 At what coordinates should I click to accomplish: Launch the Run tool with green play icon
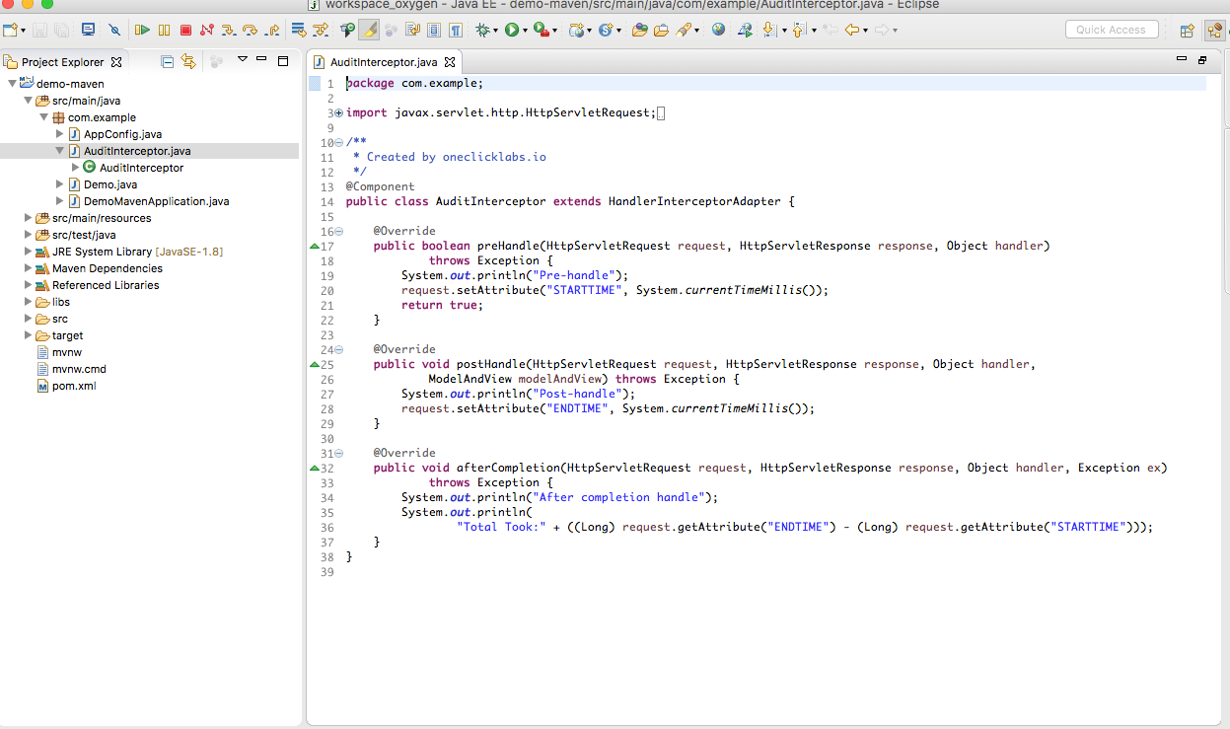[x=513, y=30]
